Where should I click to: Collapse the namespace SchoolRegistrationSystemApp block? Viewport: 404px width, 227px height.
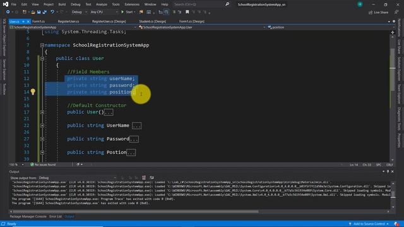point(42,45)
